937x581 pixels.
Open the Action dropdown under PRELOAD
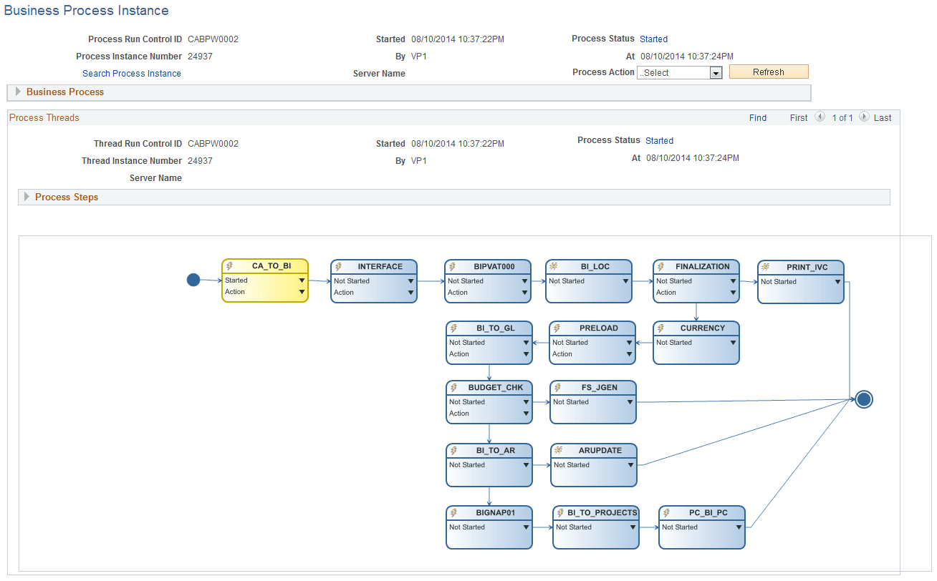pos(628,353)
